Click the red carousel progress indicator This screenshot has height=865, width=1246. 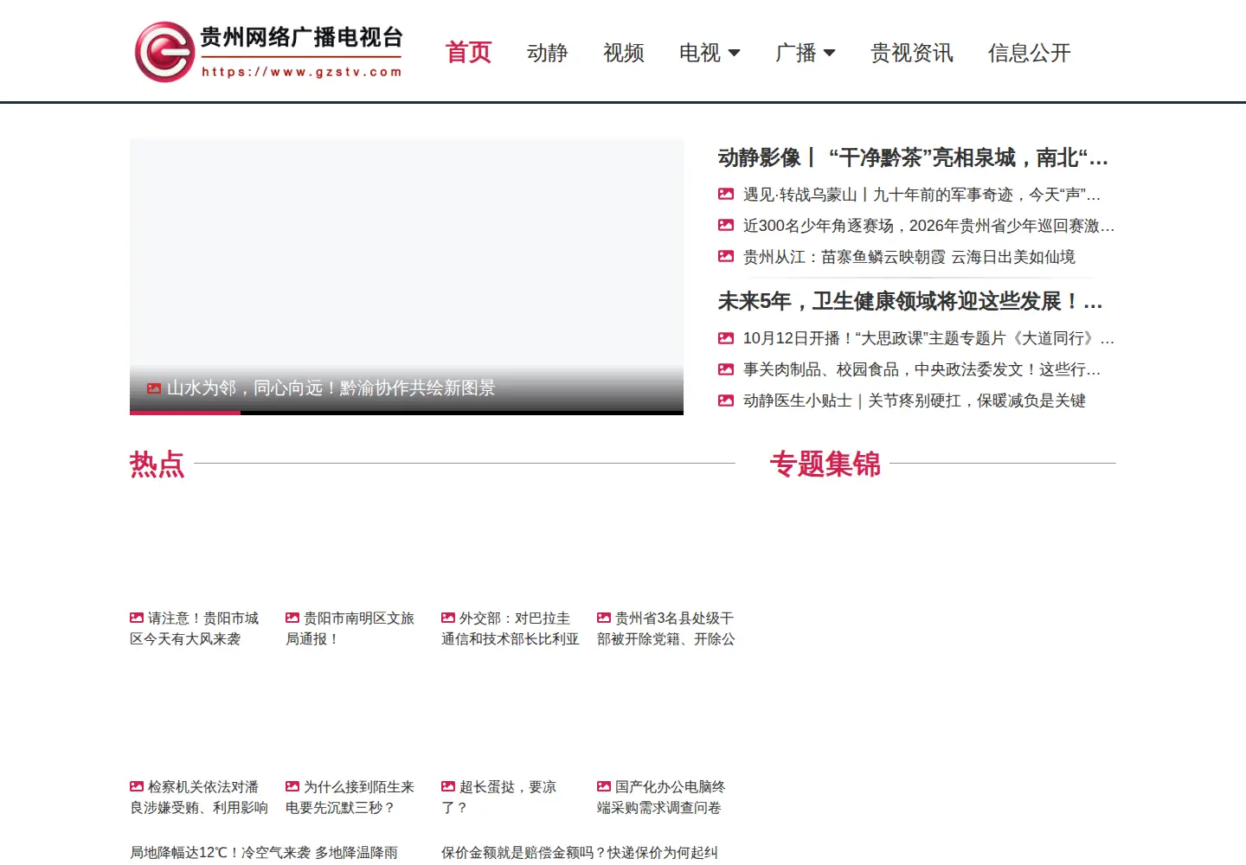185,413
